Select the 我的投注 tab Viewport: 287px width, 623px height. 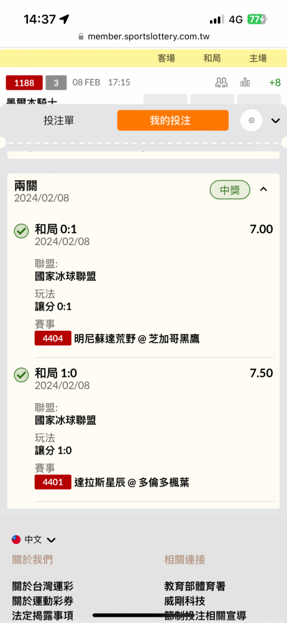tap(173, 120)
